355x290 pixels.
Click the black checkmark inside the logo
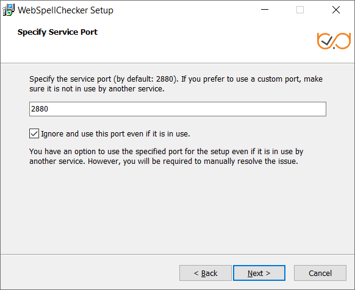point(327,41)
